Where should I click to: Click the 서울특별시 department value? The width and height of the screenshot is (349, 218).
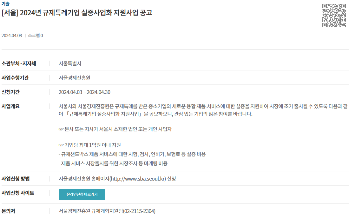coord(70,63)
